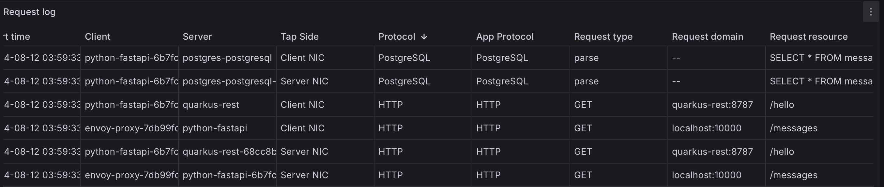Sort by the Request resource column header
This screenshot has height=187, width=884.
click(x=809, y=36)
